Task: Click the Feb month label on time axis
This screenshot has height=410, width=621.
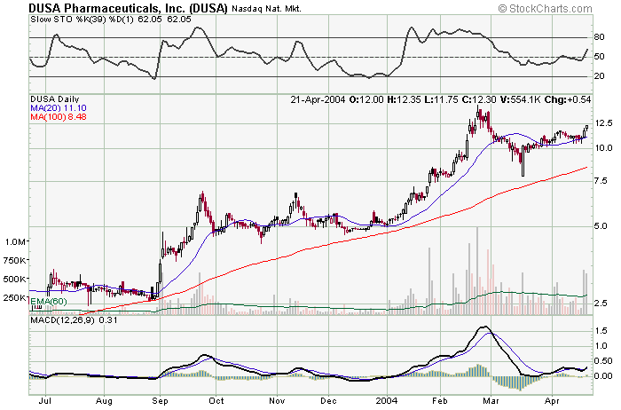Action: coord(440,401)
